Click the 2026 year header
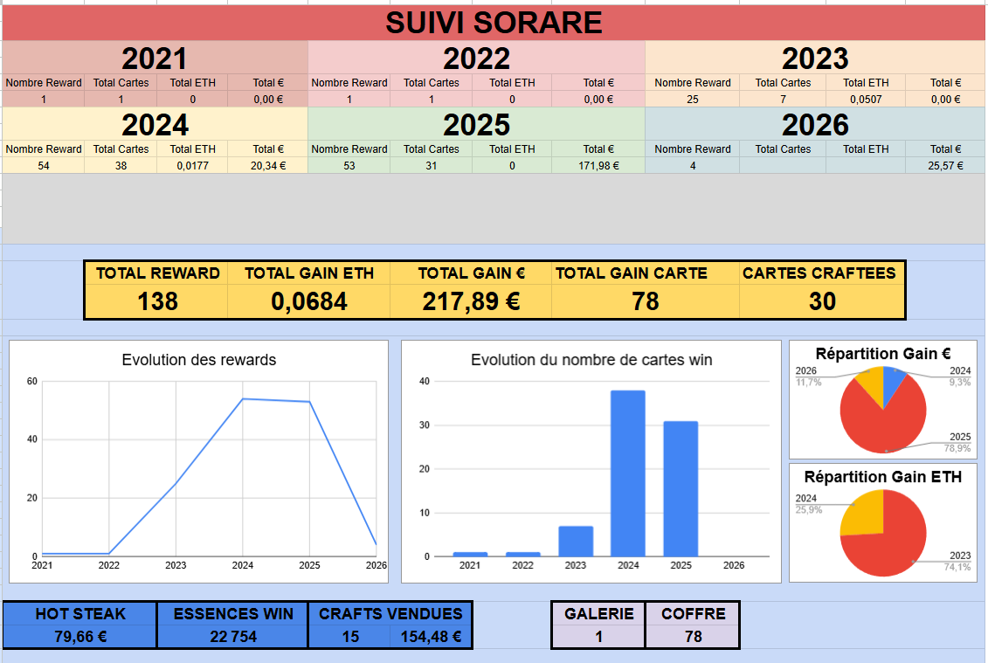 (x=815, y=124)
